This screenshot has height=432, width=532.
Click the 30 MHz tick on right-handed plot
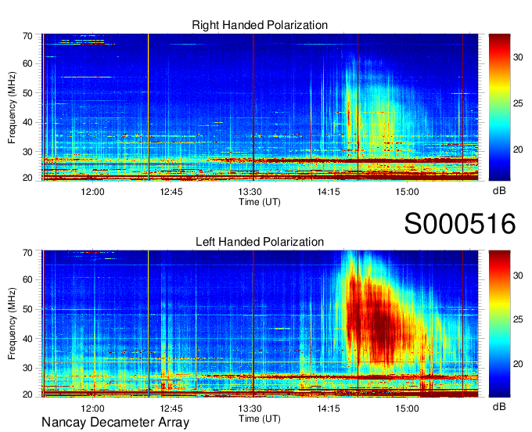27,152
